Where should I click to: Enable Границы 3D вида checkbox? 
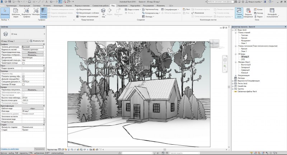(x=23, y=85)
